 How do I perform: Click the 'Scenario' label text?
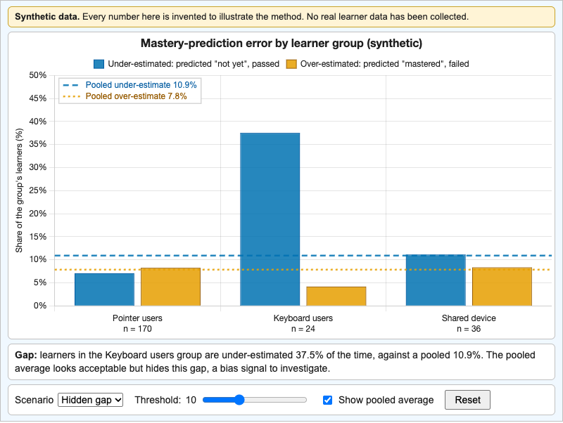(x=34, y=400)
